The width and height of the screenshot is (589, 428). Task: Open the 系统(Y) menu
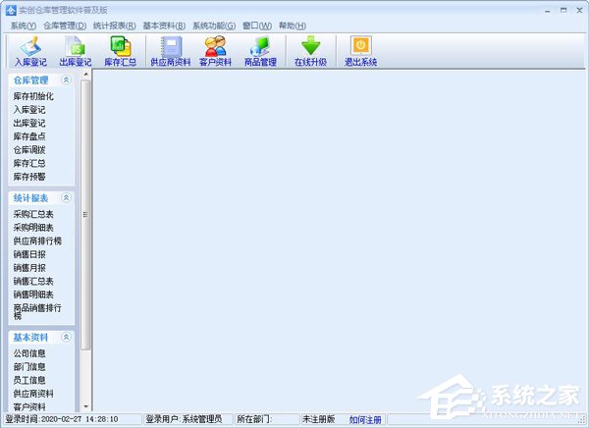click(24, 26)
